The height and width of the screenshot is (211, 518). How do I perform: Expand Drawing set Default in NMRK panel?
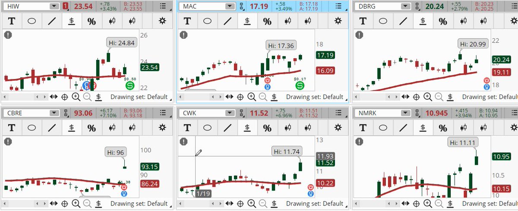coord(490,204)
